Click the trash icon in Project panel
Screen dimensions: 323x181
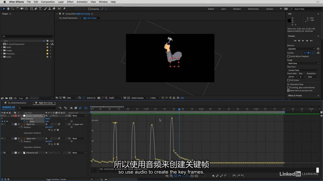pos(27,98)
